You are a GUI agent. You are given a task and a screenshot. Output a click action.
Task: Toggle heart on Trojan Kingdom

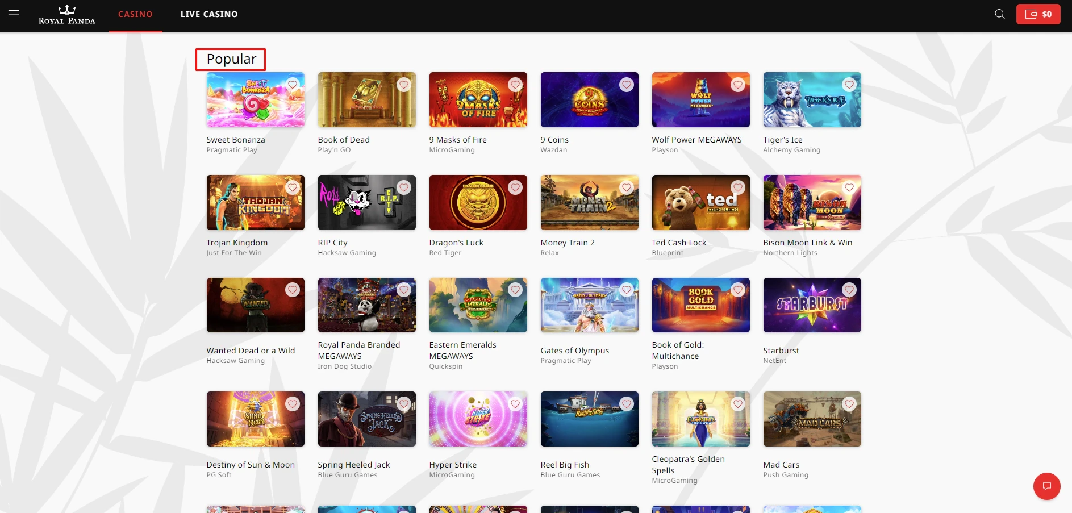click(x=293, y=187)
